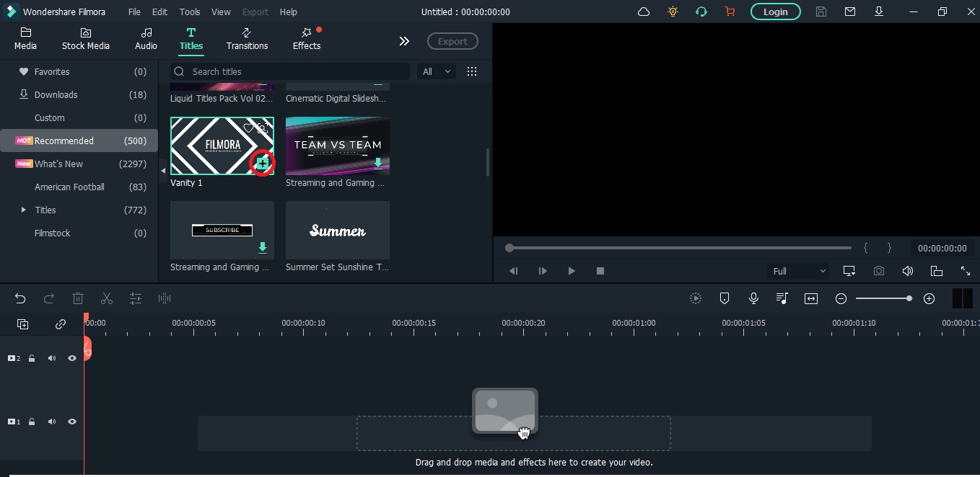Mute video track 1 audio
The image size is (980, 477).
click(52, 422)
